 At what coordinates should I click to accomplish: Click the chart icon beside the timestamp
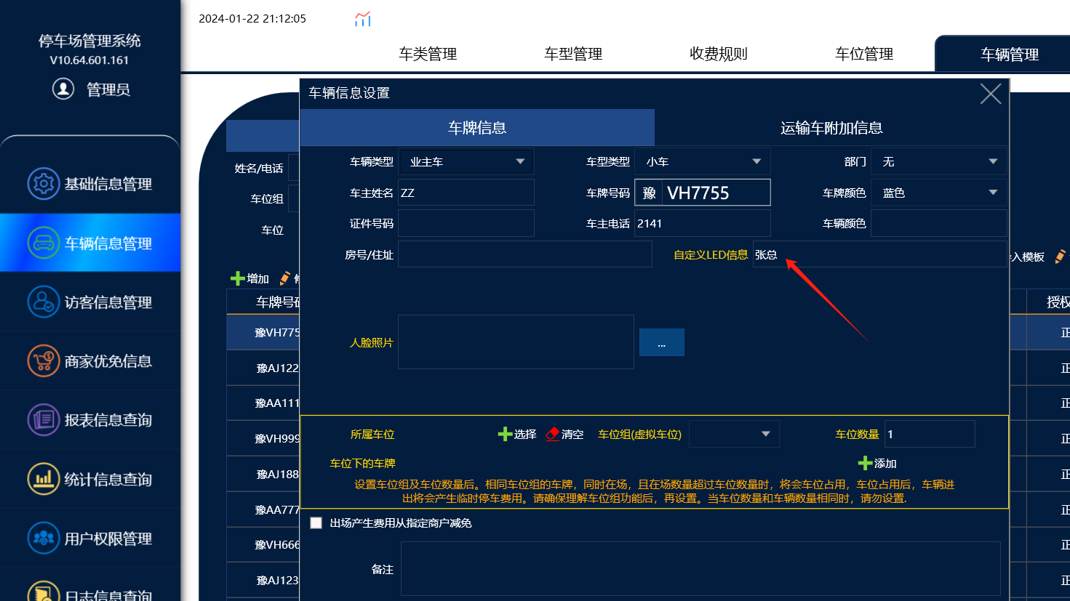[362, 19]
